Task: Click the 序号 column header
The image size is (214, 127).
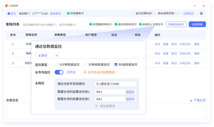Action: coord(13,35)
